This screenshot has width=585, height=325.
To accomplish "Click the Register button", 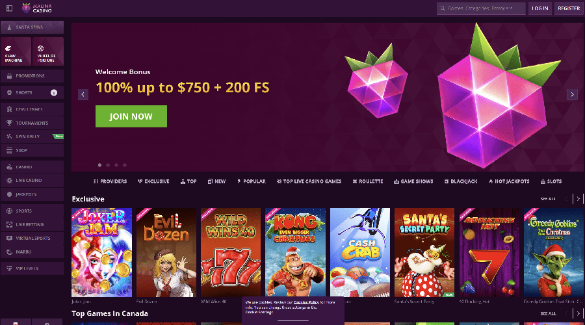I will click(x=569, y=8).
